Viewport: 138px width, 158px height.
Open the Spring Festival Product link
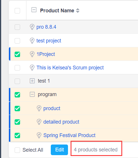tap(69, 135)
